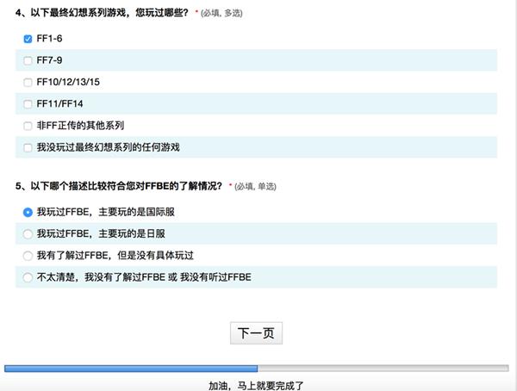Uncheck the FF1-6 checkbox

point(28,39)
